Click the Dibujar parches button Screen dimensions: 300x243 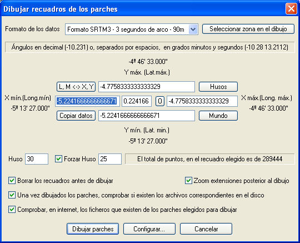(93, 229)
